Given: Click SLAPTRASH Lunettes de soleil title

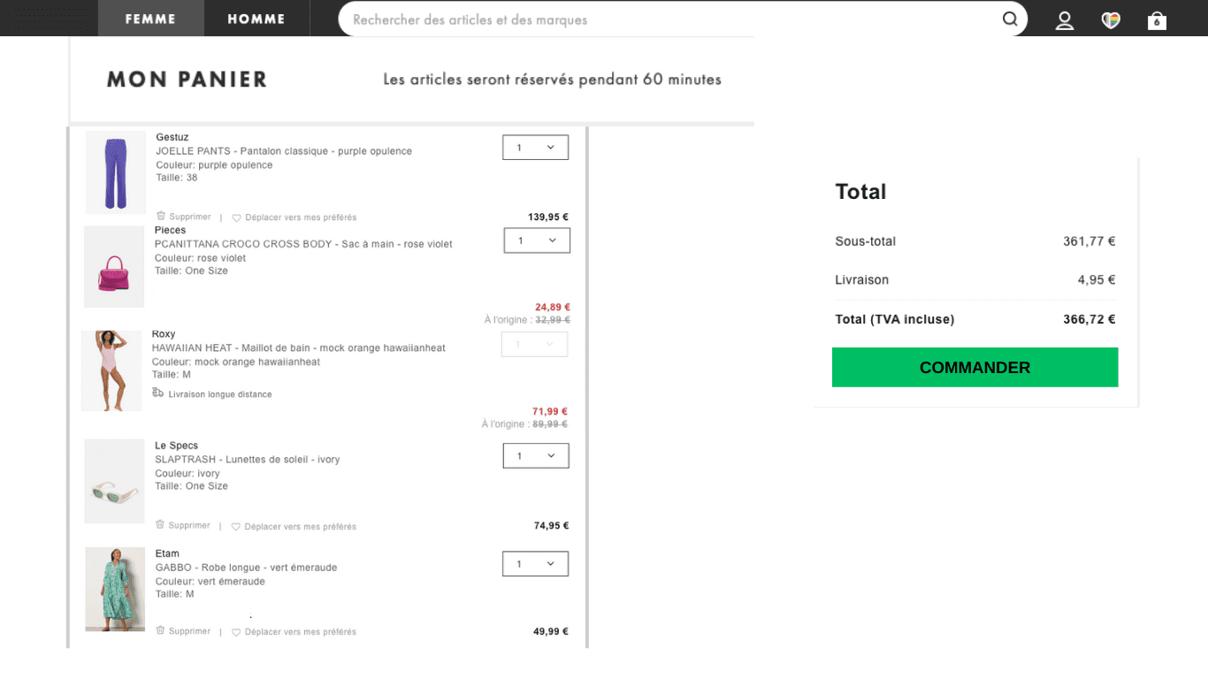Looking at the screenshot, I should pyautogui.click(x=248, y=460).
